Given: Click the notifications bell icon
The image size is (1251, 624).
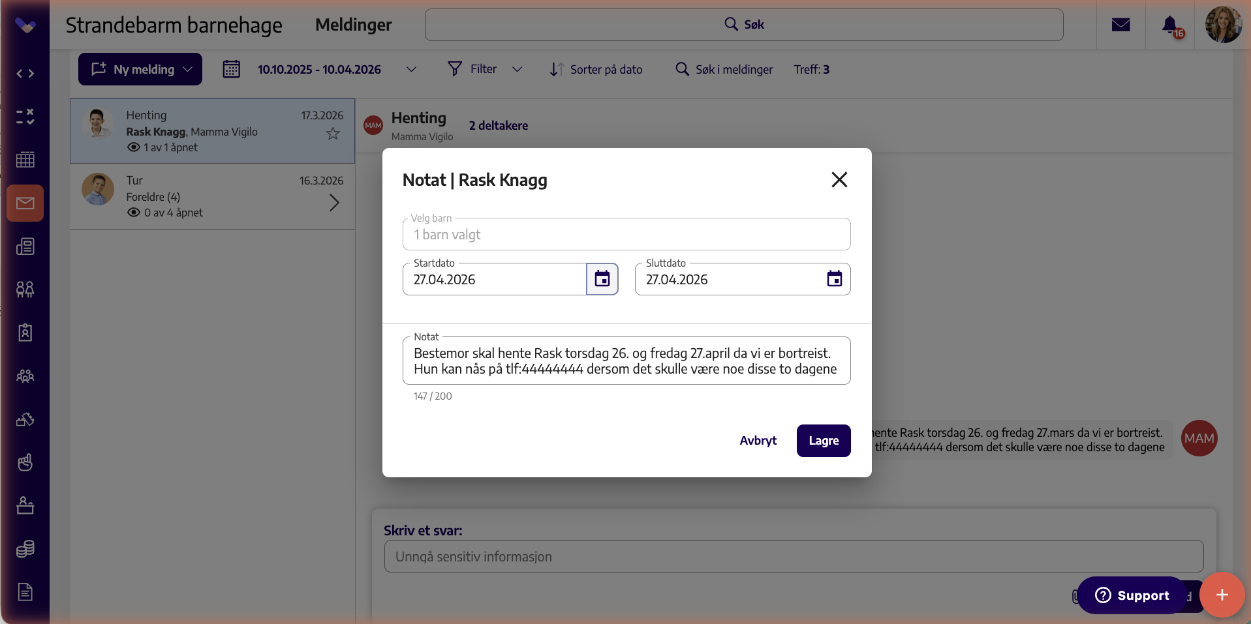Looking at the screenshot, I should tap(1170, 25).
